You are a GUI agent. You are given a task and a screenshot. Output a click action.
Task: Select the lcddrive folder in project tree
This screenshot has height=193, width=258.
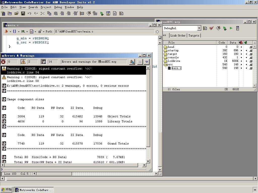(174, 61)
